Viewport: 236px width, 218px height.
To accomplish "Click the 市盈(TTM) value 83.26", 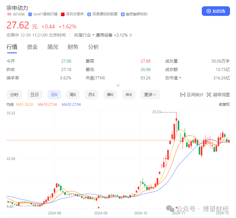I will (x=146, y=78).
